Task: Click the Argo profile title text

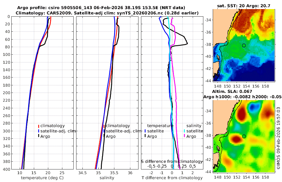Action: point(101,8)
